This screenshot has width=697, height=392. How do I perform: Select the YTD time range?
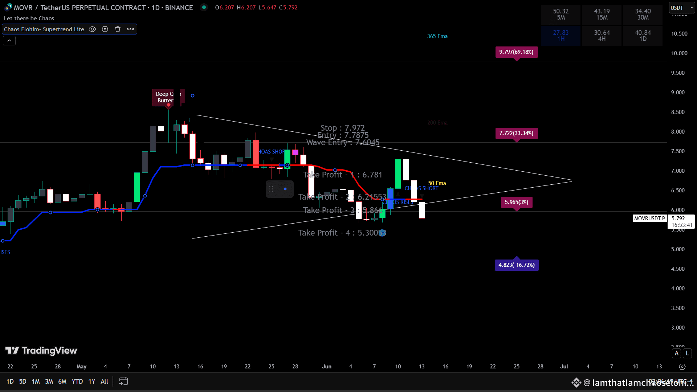tap(77, 381)
